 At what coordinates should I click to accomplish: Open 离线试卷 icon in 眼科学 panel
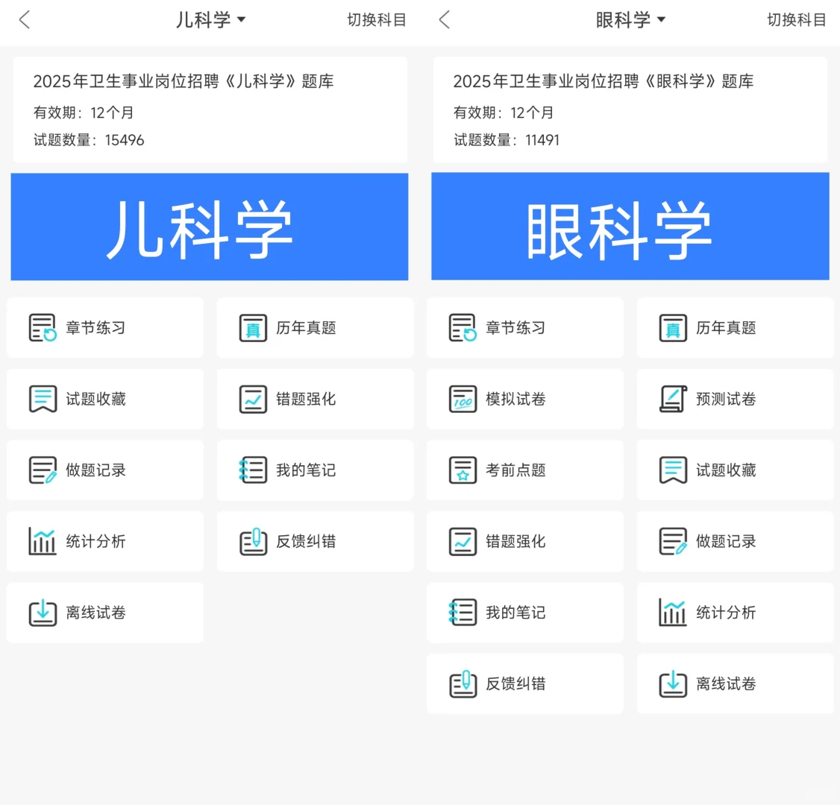pos(673,684)
